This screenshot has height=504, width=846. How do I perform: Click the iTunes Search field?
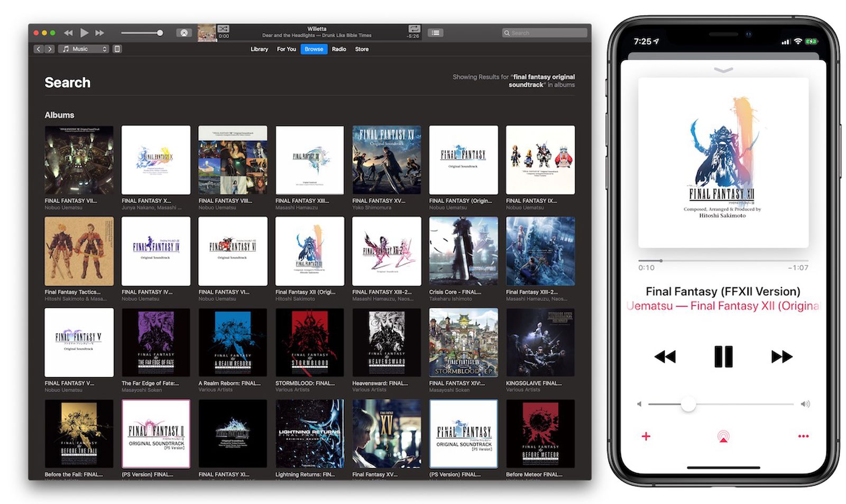pyautogui.click(x=545, y=33)
